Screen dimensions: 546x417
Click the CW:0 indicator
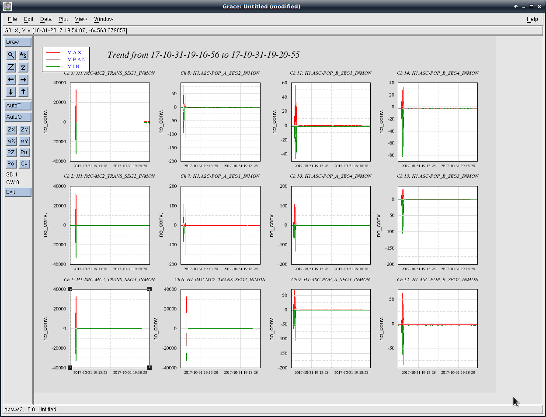[x=13, y=183]
